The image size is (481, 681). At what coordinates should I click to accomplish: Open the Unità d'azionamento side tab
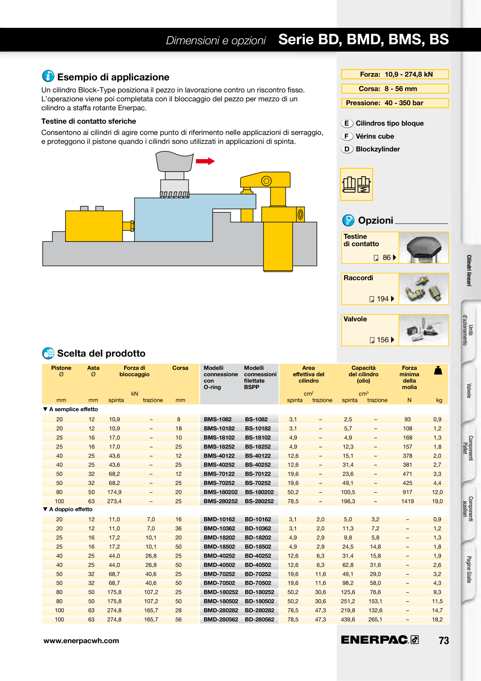(x=468, y=330)
